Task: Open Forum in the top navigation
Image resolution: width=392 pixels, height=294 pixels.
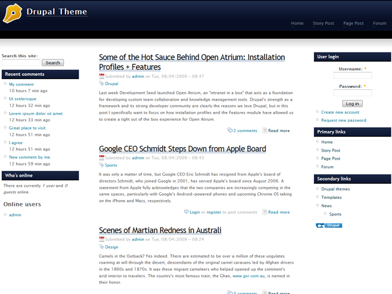Action: (x=379, y=23)
